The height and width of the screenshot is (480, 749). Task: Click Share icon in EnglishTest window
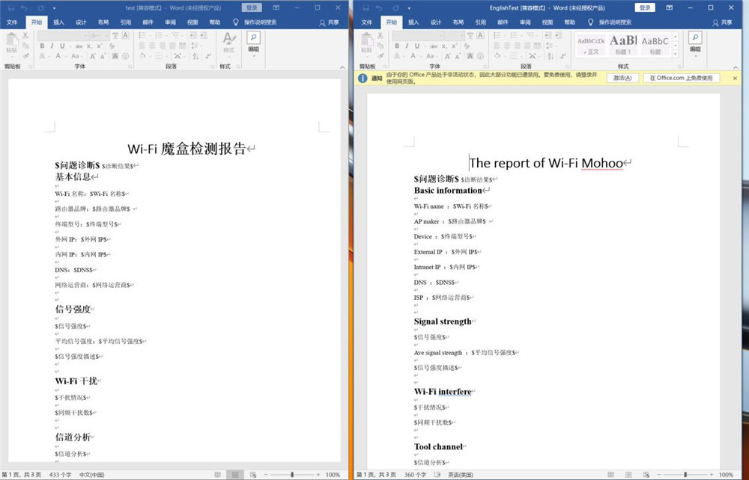pyautogui.click(x=722, y=22)
